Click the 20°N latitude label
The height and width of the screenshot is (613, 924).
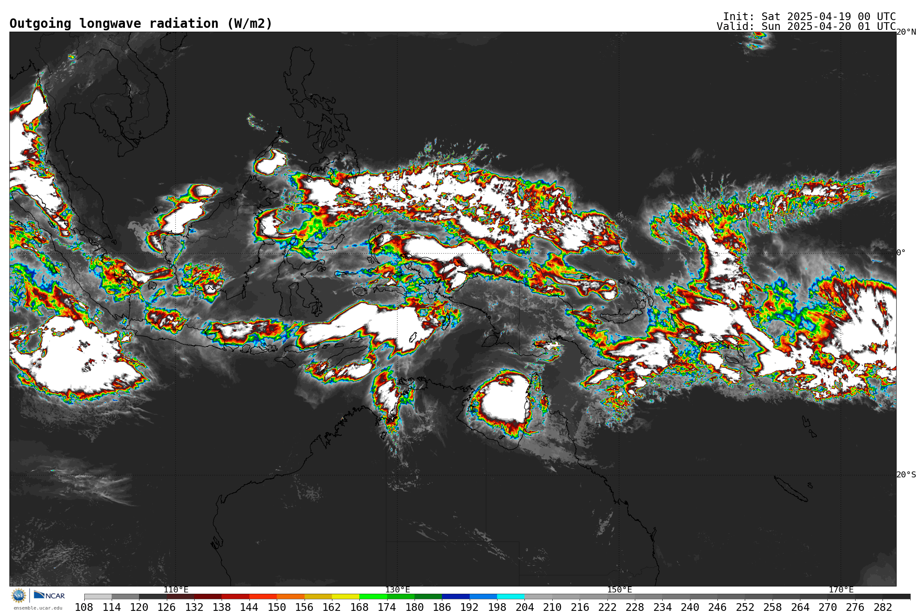(x=906, y=32)
